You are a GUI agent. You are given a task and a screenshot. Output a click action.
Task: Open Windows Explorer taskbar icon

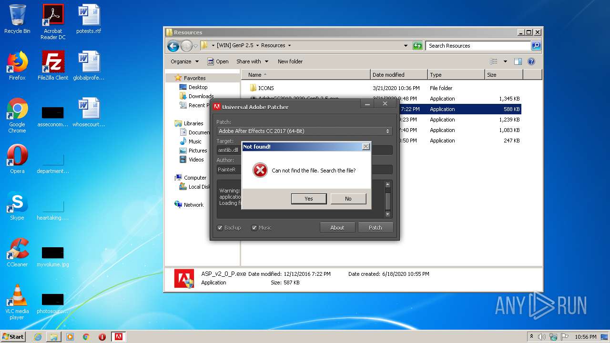[54, 337]
